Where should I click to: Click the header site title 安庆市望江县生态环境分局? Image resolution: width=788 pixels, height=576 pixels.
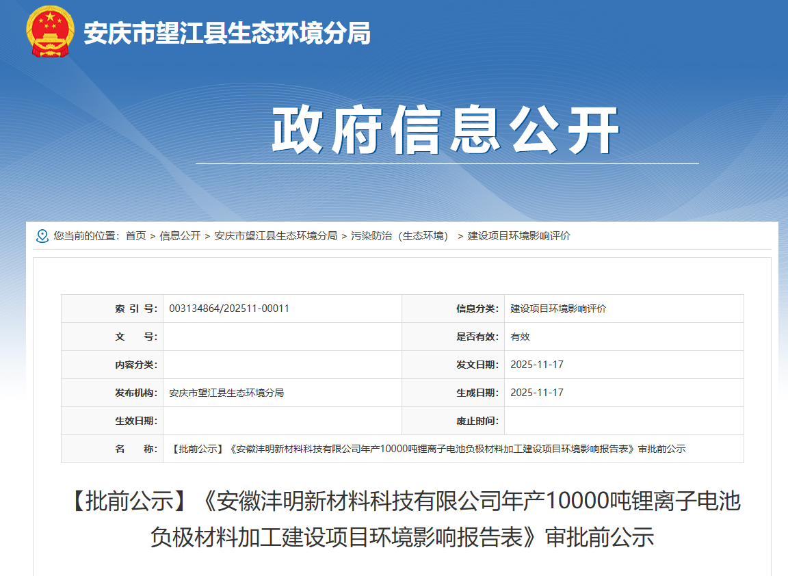[x=227, y=33]
